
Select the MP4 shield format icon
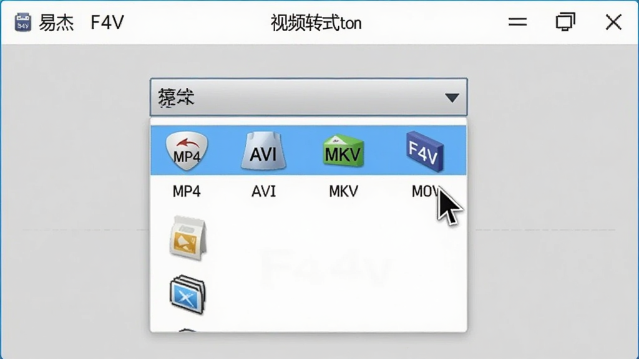[187, 150]
